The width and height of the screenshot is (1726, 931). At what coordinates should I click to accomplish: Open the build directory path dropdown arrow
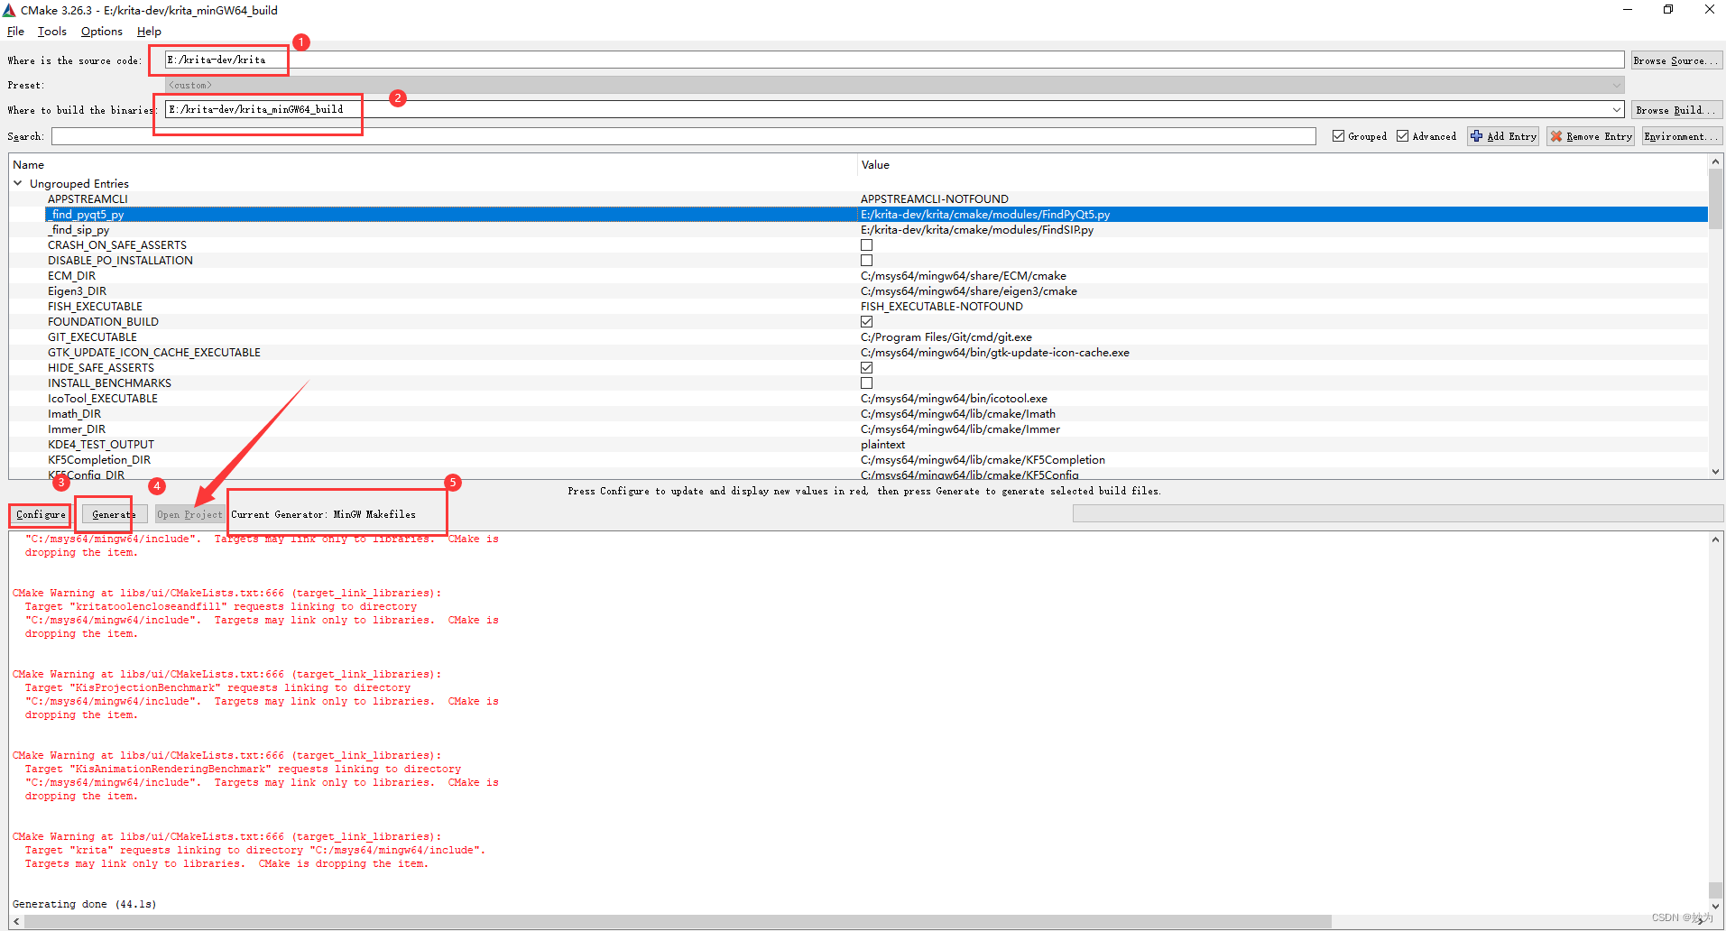pos(1616,109)
